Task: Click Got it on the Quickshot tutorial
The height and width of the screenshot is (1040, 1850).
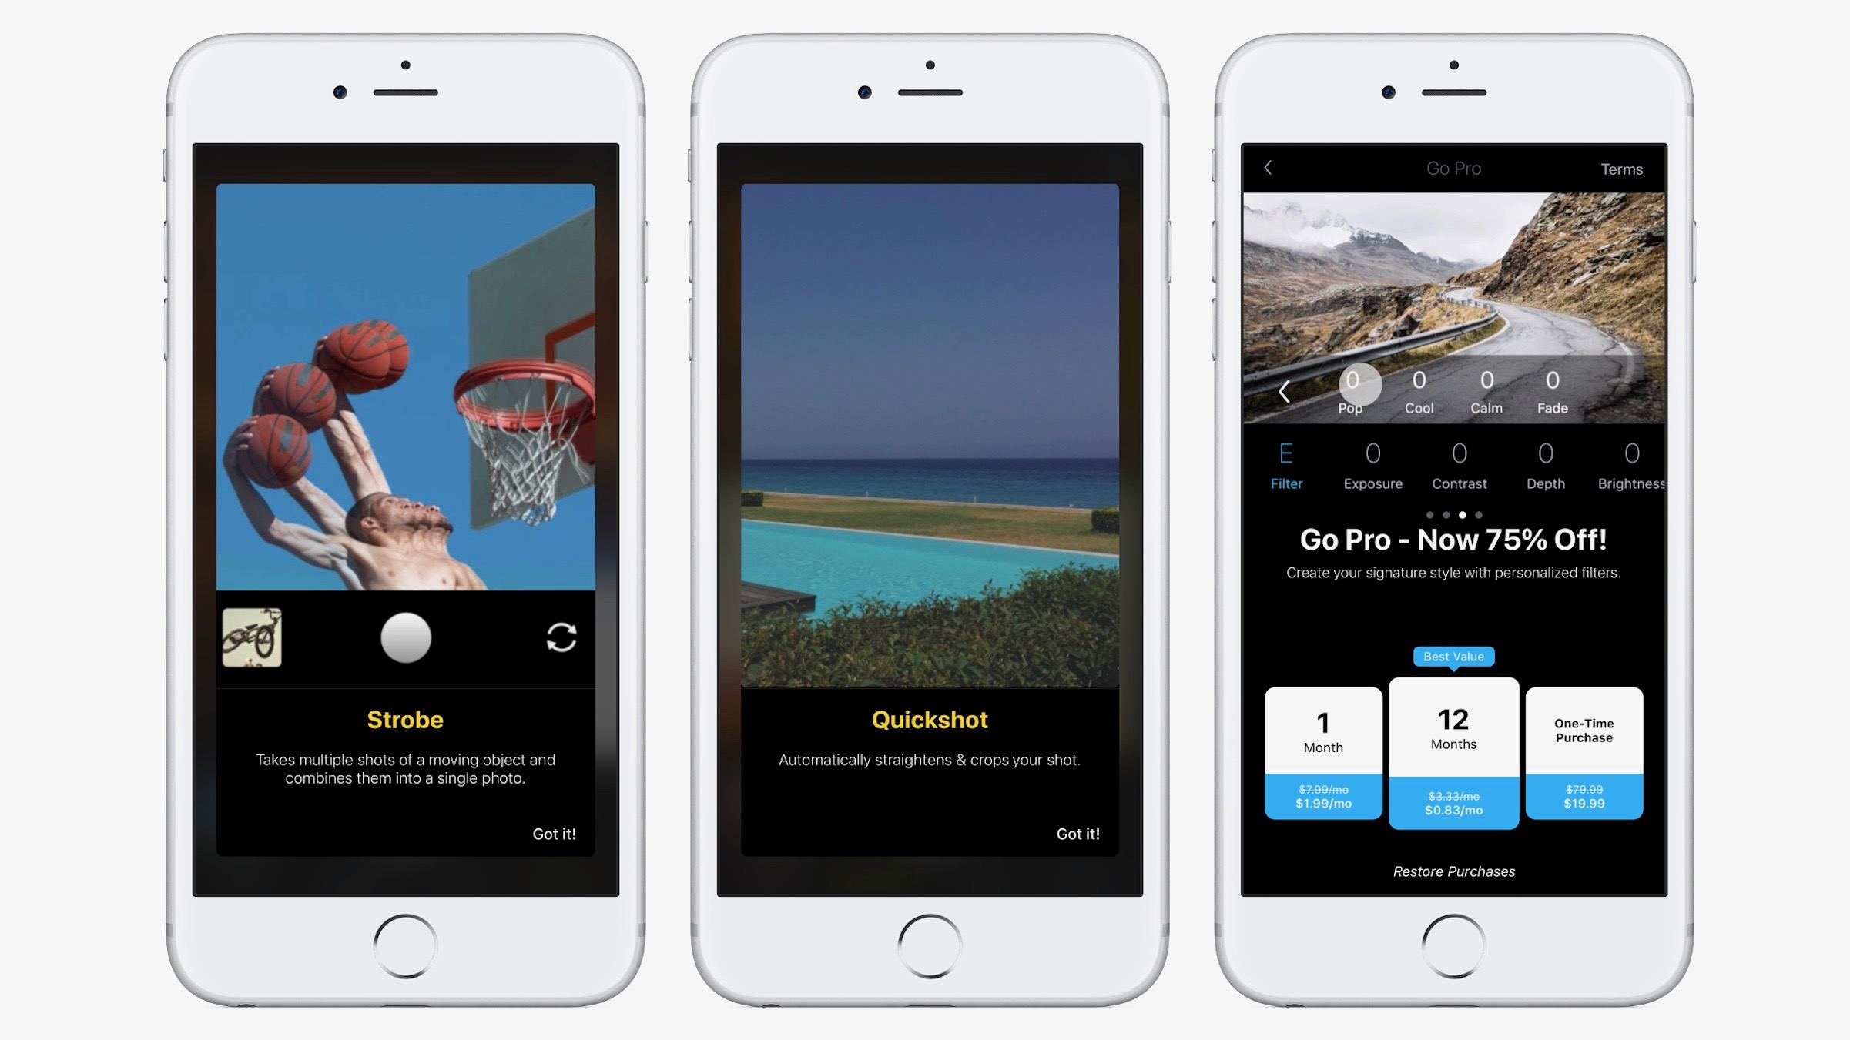Action: click(x=1079, y=833)
